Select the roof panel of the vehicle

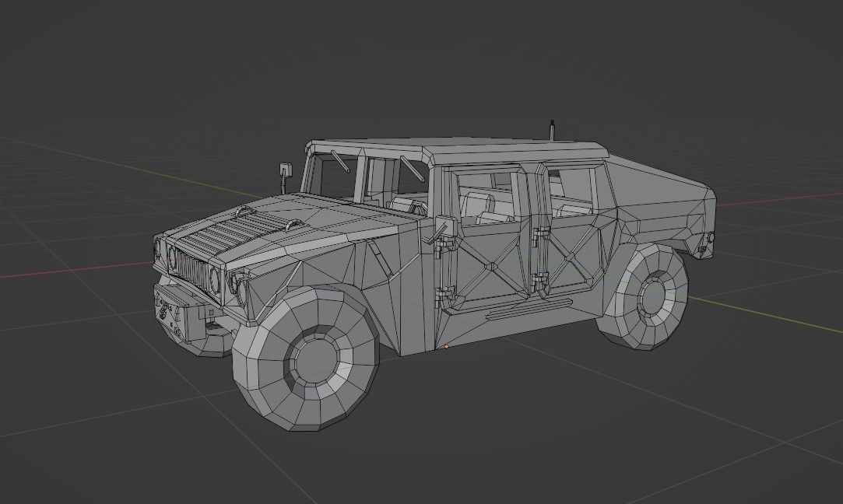click(457, 150)
